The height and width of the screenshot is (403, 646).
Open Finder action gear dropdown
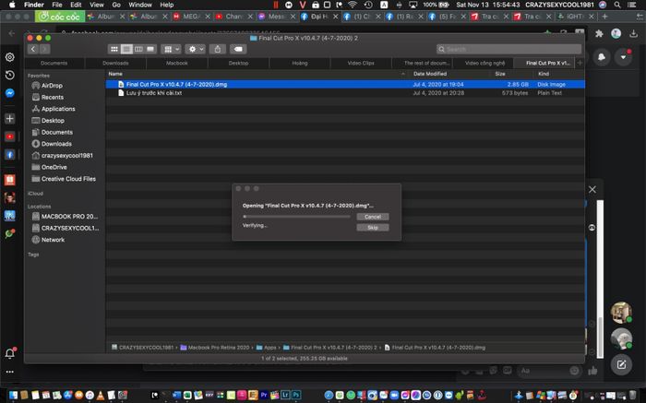196,49
